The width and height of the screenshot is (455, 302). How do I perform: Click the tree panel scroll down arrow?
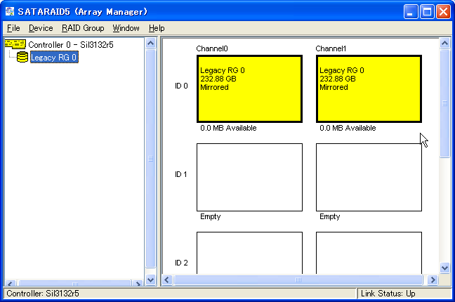(x=150, y=280)
